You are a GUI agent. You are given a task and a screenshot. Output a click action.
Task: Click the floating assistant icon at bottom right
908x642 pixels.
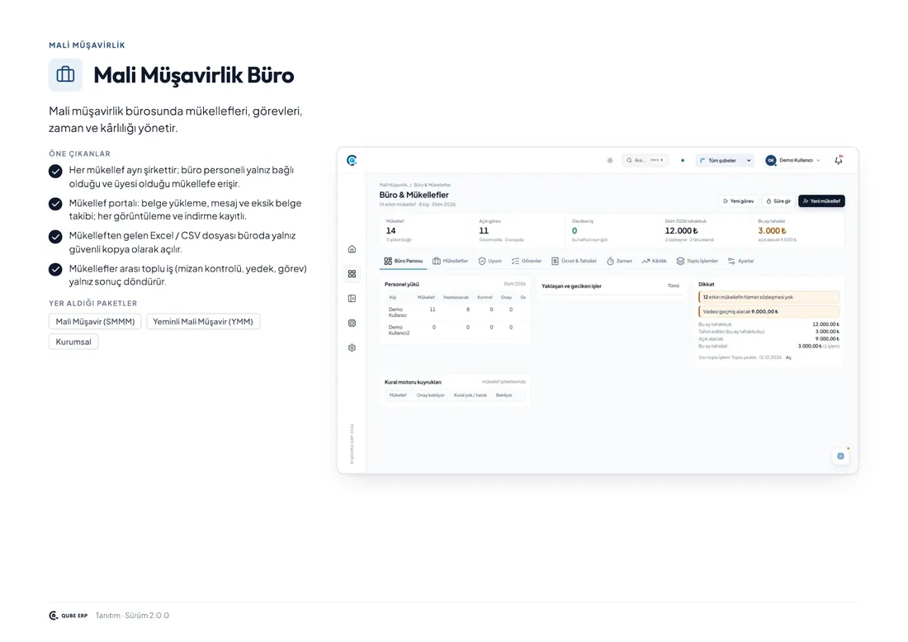coord(840,456)
